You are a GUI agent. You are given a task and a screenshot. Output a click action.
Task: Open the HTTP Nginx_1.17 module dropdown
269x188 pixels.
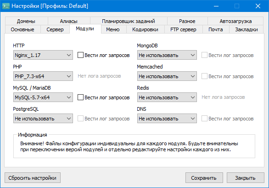(43, 55)
